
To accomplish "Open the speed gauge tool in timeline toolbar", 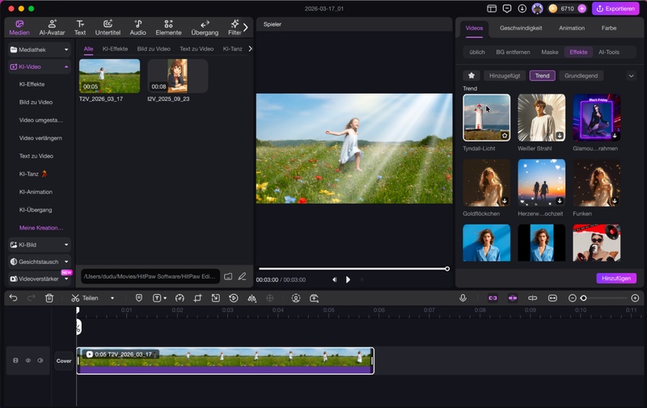I will (180, 298).
